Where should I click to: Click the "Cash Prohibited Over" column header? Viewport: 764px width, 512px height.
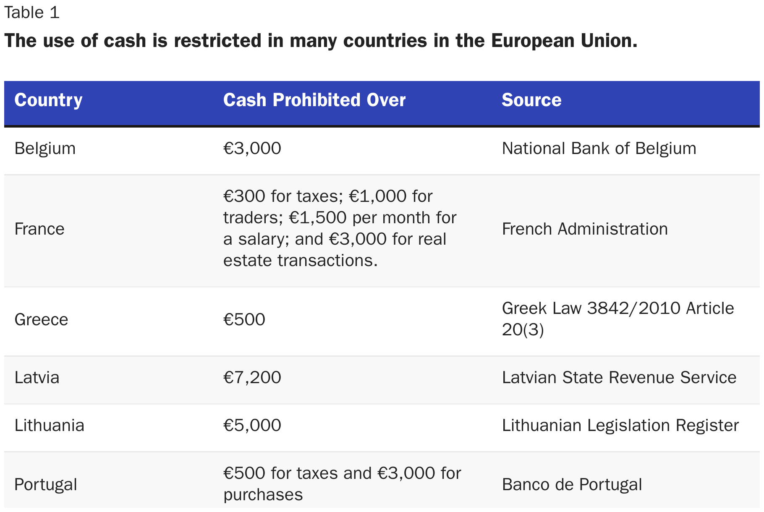(x=314, y=100)
